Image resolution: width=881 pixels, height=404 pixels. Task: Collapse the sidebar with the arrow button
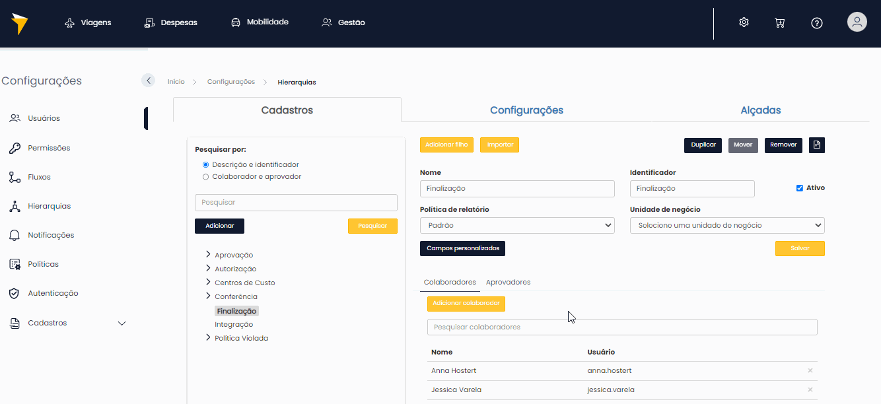pos(148,81)
